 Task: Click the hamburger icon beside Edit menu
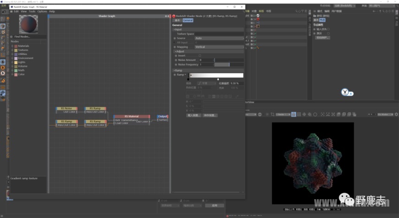click(11, 11)
